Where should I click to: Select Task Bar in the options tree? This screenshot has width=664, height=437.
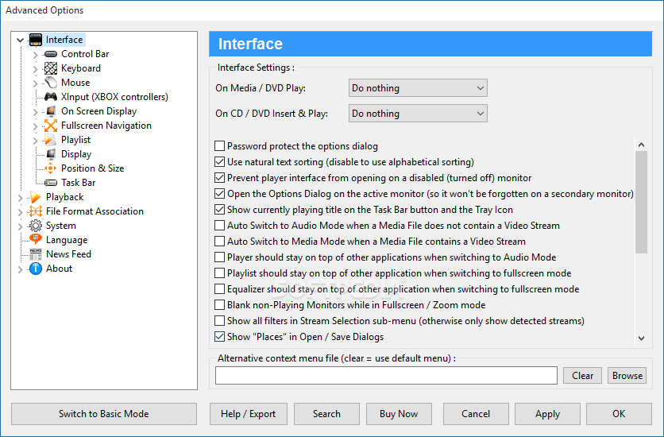tap(79, 183)
